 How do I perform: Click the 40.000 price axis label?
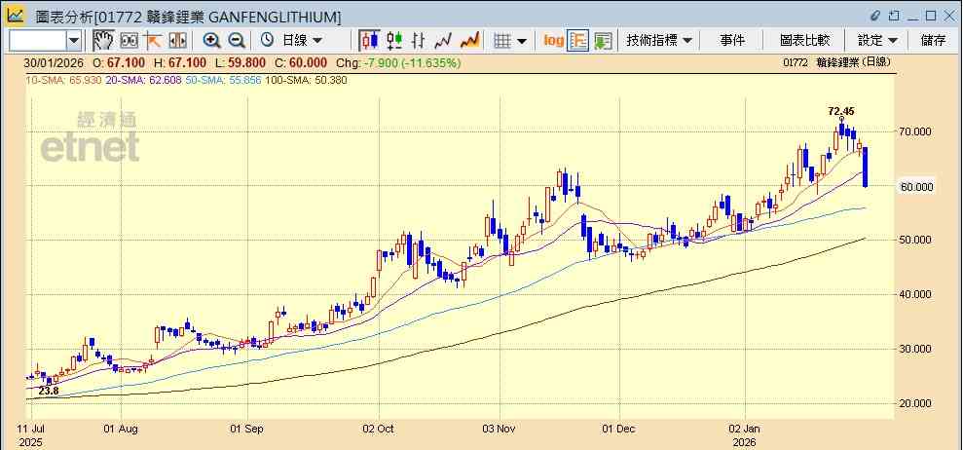[x=915, y=294]
